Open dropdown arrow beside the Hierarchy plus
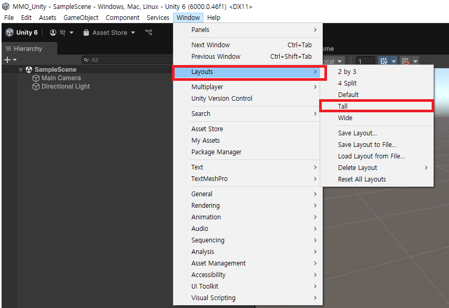This screenshot has height=308, width=449. [x=15, y=60]
